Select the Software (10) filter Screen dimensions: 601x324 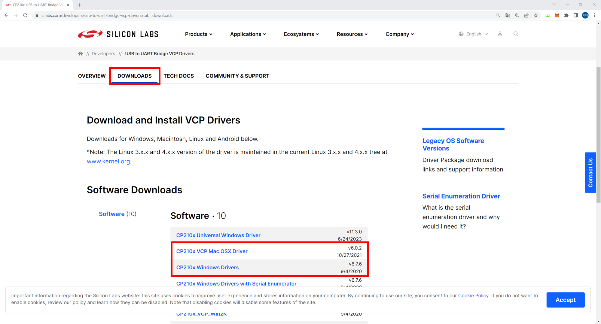pyautogui.click(x=117, y=214)
